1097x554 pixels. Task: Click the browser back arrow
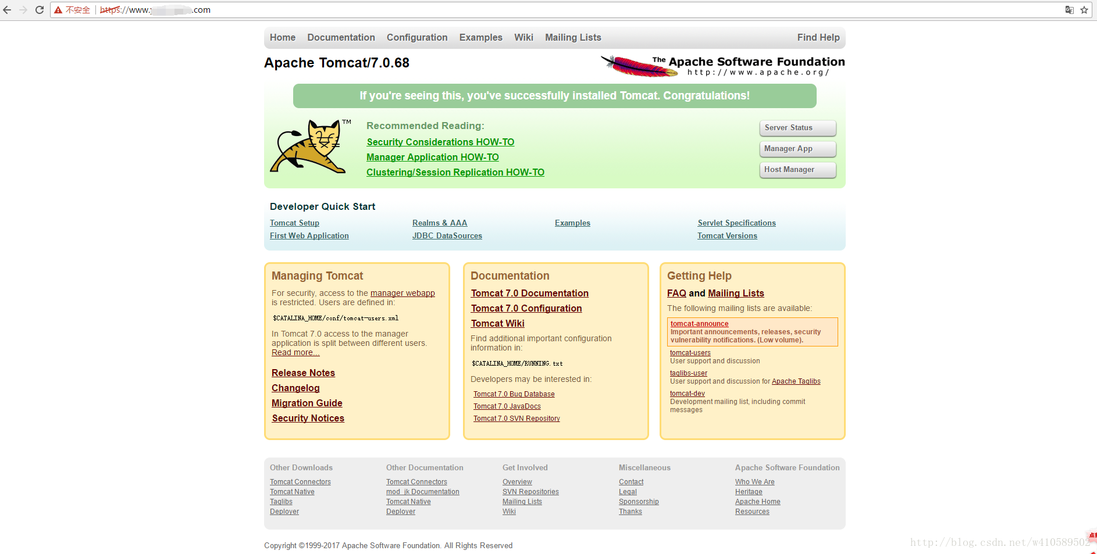[7, 10]
